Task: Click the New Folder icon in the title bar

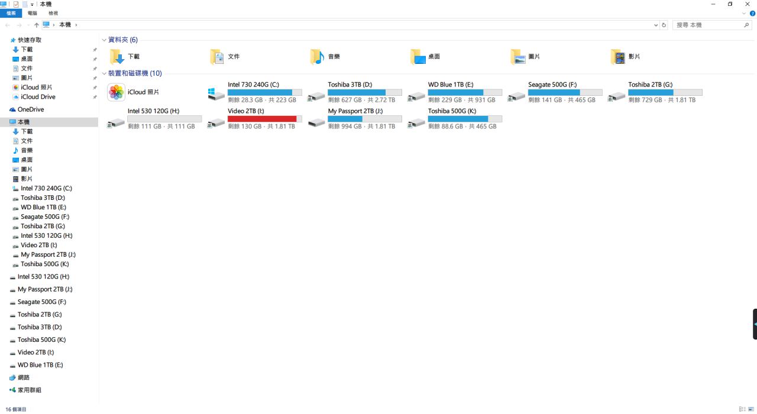Action: pyautogui.click(x=25, y=4)
